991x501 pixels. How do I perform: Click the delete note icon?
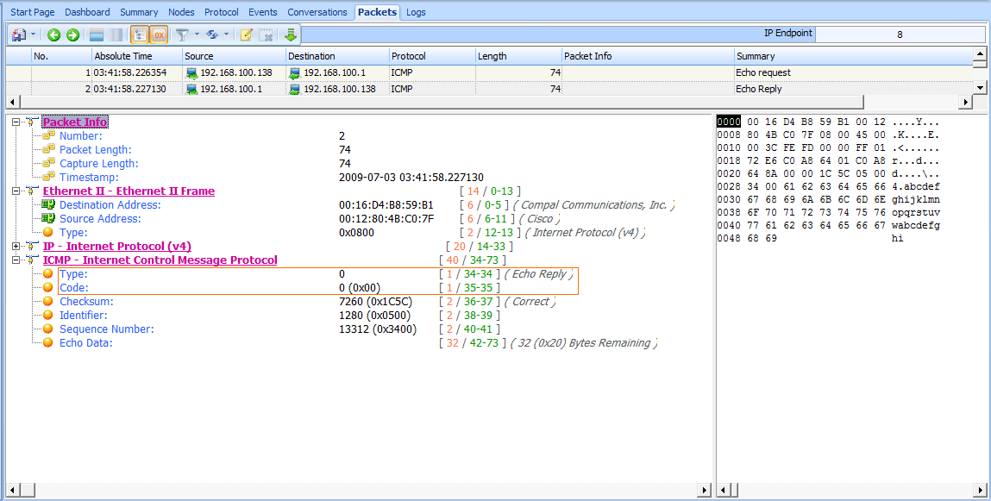tap(267, 34)
